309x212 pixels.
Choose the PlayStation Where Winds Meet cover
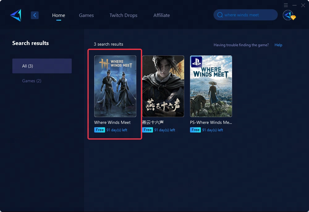[x=211, y=86]
